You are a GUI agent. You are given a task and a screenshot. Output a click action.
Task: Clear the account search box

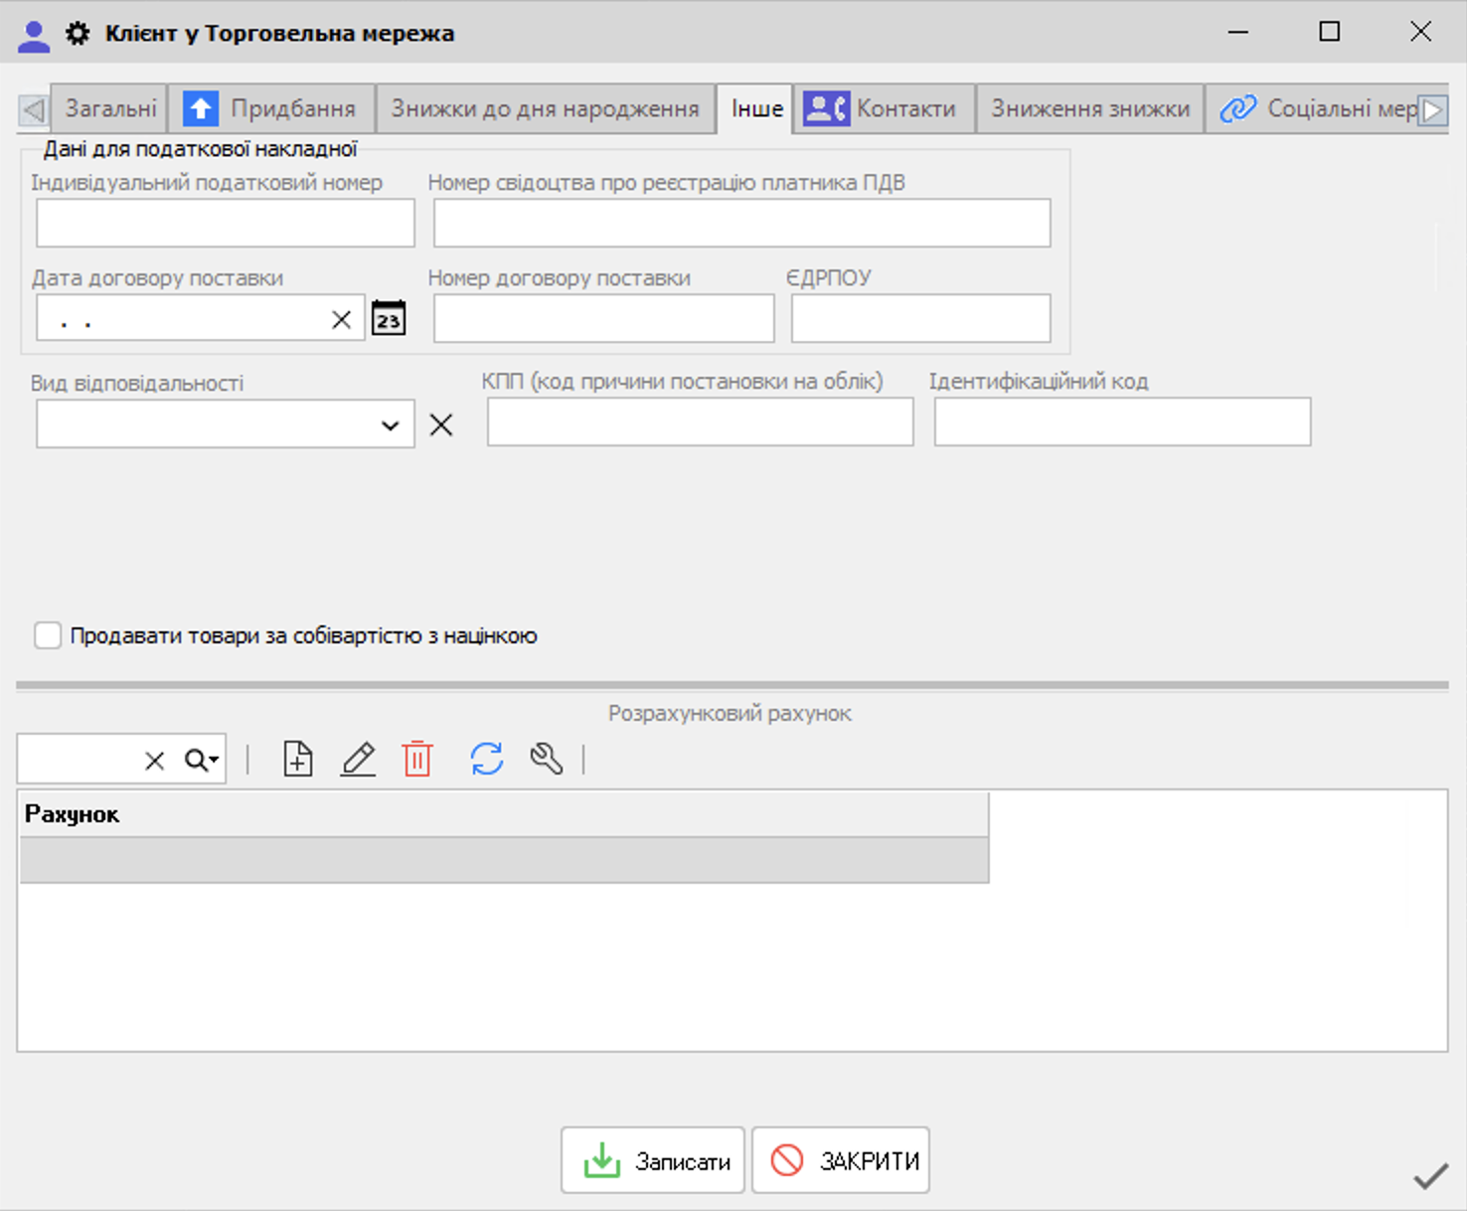click(x=154, y=761)
